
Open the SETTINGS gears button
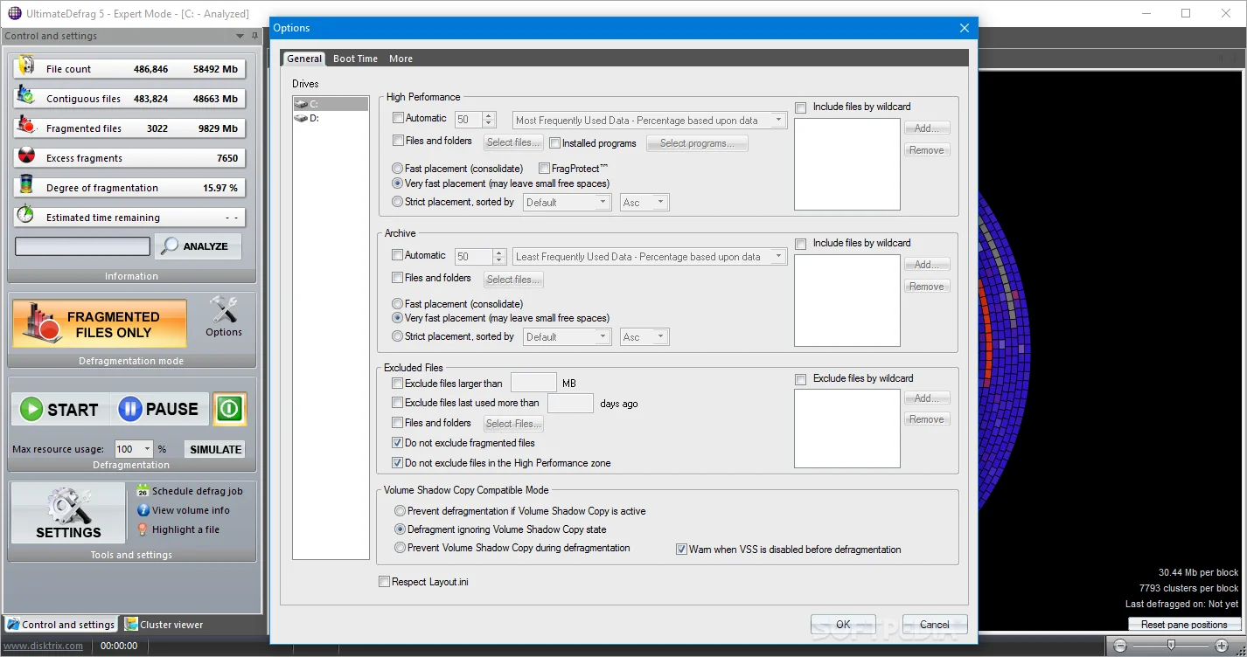(68, 513)
